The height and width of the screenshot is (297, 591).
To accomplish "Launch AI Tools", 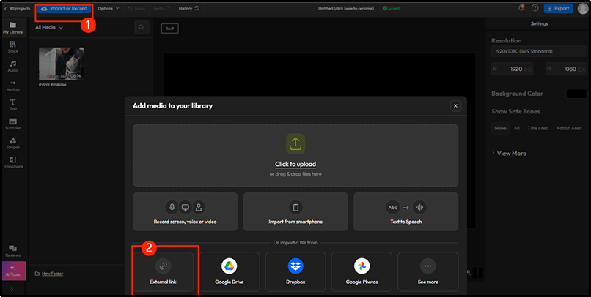I will pos(14,271).
